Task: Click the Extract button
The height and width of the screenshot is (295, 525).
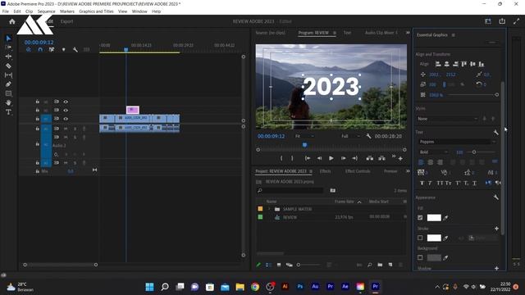Action: click(381, 158)
